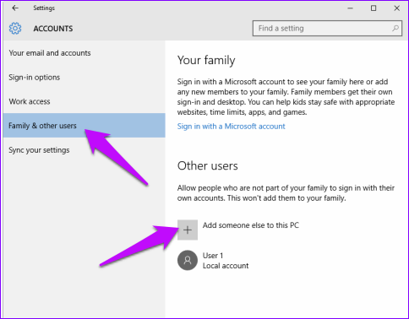Click Sign in with a Microsoft account link
This screenshot has height=319, width=409.
[x=232, y=127]
